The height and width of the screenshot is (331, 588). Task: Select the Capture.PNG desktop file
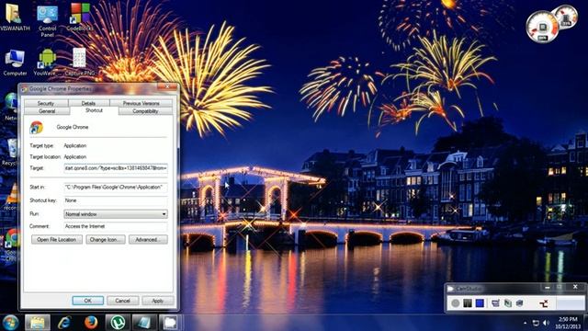[x=80, y=62]
